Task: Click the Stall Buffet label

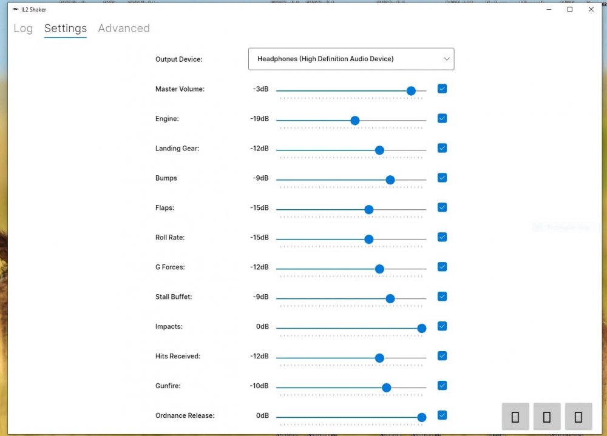Action: click(x=174, y=297)
